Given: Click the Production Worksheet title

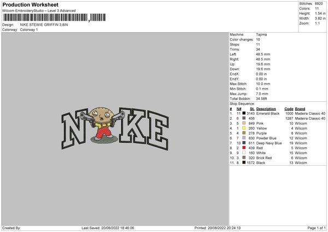Looking at the screenshot, I should tap(30, 4).
